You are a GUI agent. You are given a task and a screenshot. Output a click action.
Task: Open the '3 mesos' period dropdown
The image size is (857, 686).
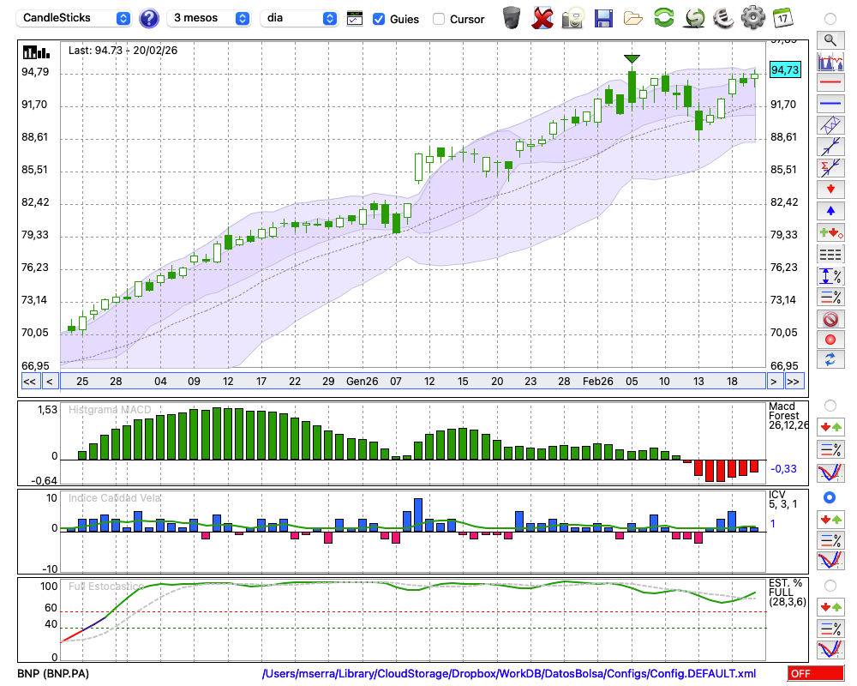[210, 18]
